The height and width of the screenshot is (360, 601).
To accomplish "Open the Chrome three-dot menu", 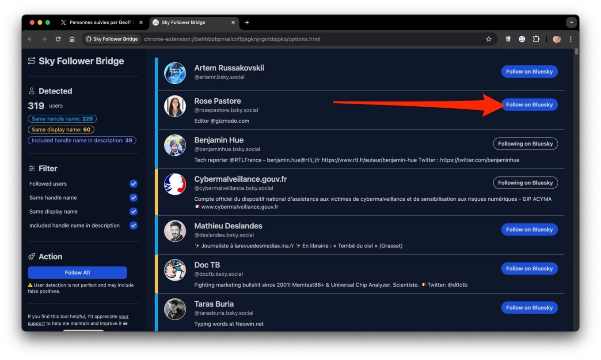I will (571, 39).
